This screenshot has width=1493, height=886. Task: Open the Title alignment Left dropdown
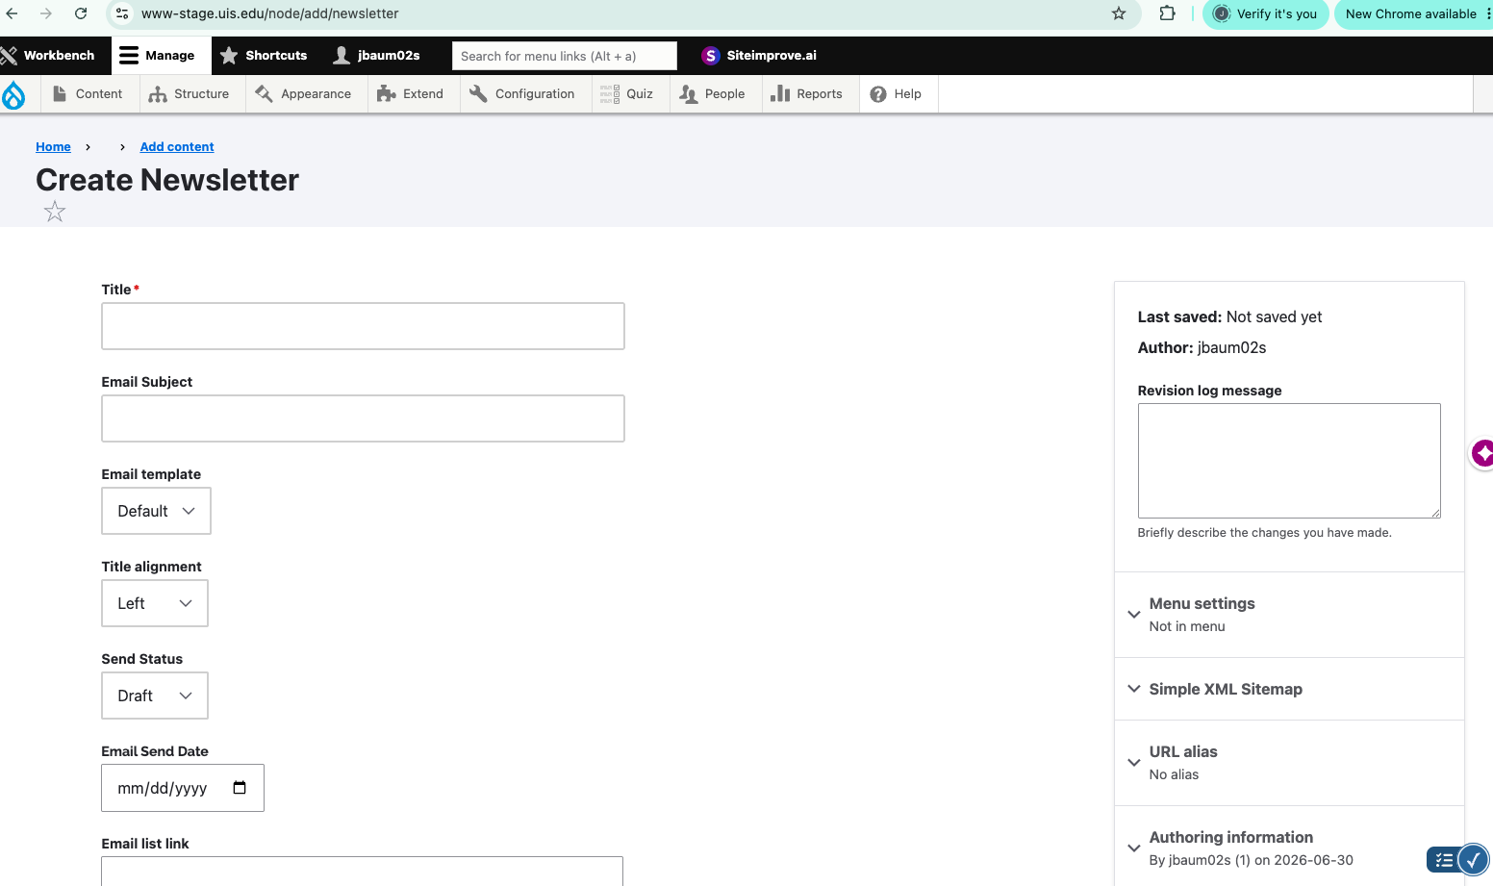pos(155,603)
